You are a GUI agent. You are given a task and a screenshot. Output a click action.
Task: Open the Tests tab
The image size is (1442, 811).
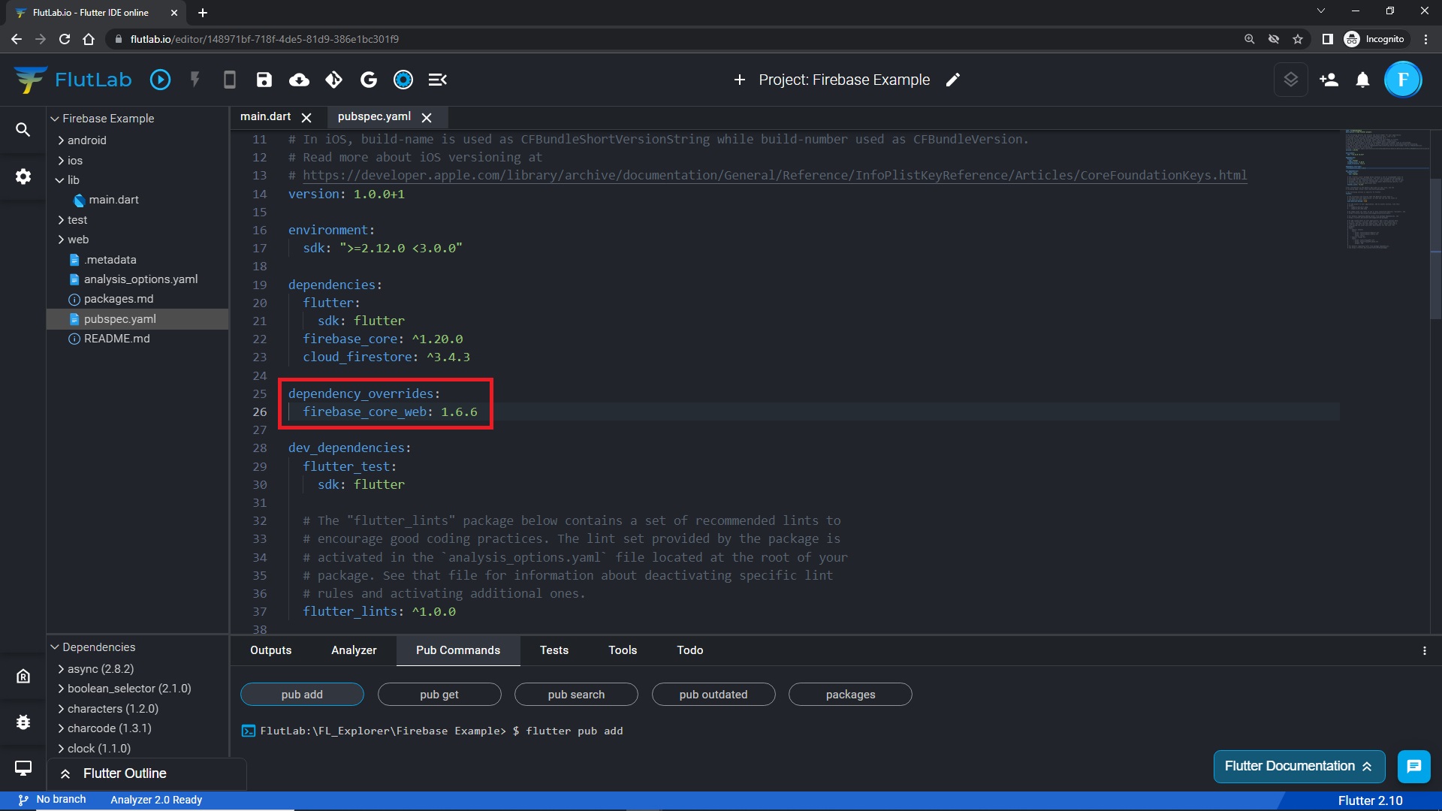554,650
